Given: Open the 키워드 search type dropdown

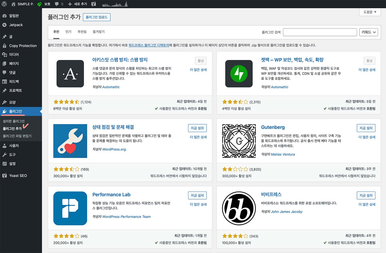Looking at the screenshot, I should 369,32.
